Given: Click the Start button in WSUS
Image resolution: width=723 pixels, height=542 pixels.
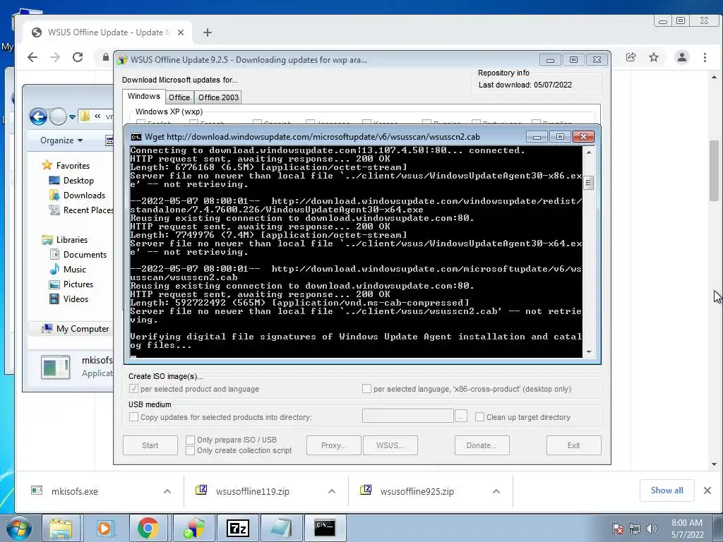Looking at the screenshot, I should [150, 445].
